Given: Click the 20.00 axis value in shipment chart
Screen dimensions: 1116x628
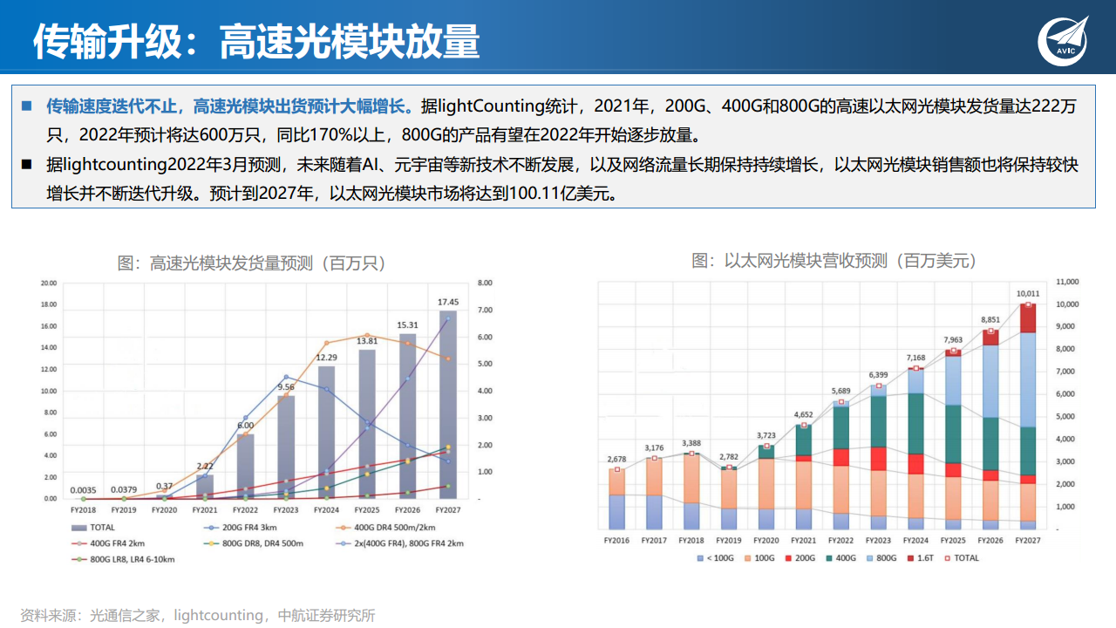Looking at the screenshot, I should 48,283.
